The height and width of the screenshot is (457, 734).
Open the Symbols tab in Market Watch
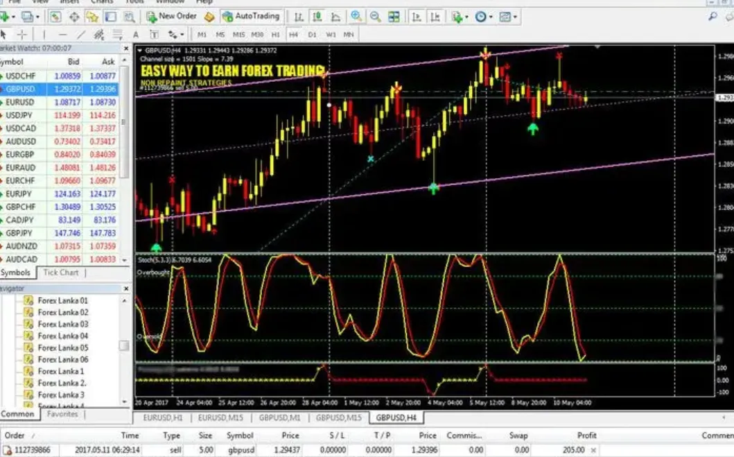pyautogui.click(x=15, y=273)
